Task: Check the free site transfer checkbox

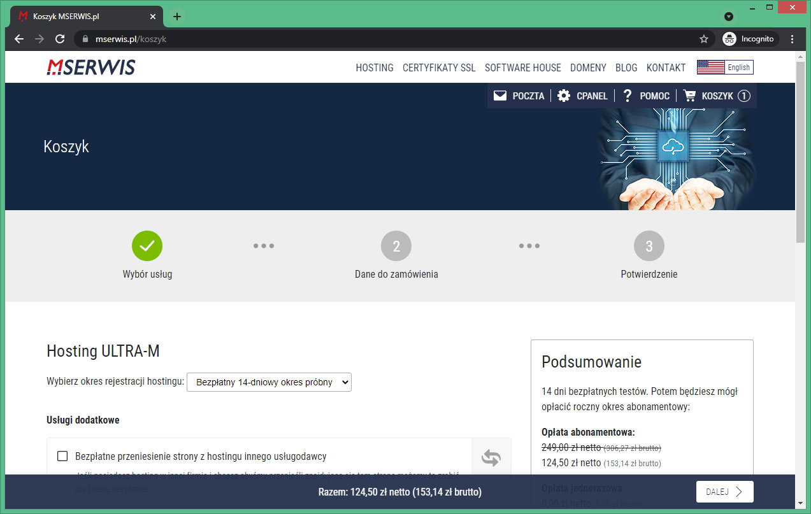Action: [62, 456]
